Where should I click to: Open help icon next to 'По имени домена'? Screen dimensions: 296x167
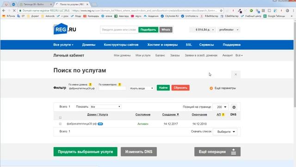[x=90, y=84]
